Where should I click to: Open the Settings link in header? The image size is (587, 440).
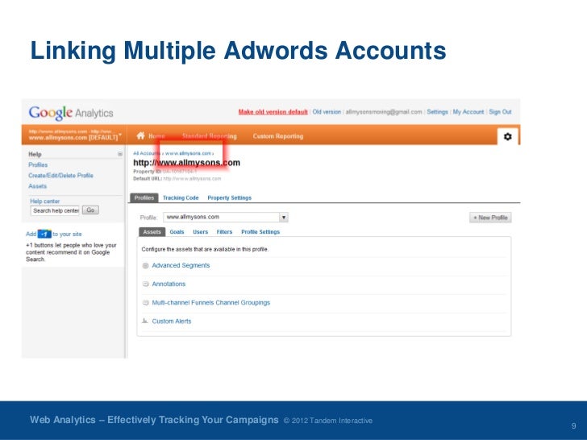click(437, 112)
